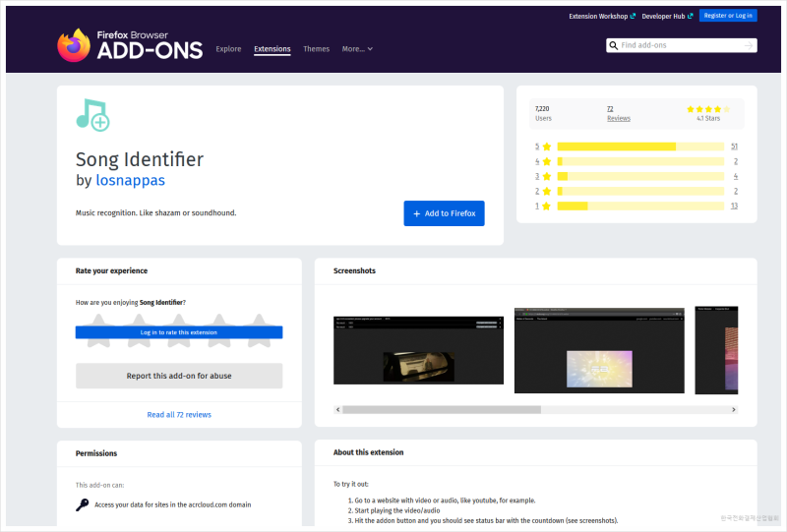787x532 pixels.
Task: Click the Extension Workshop external link icon
Action: [633, 16]
